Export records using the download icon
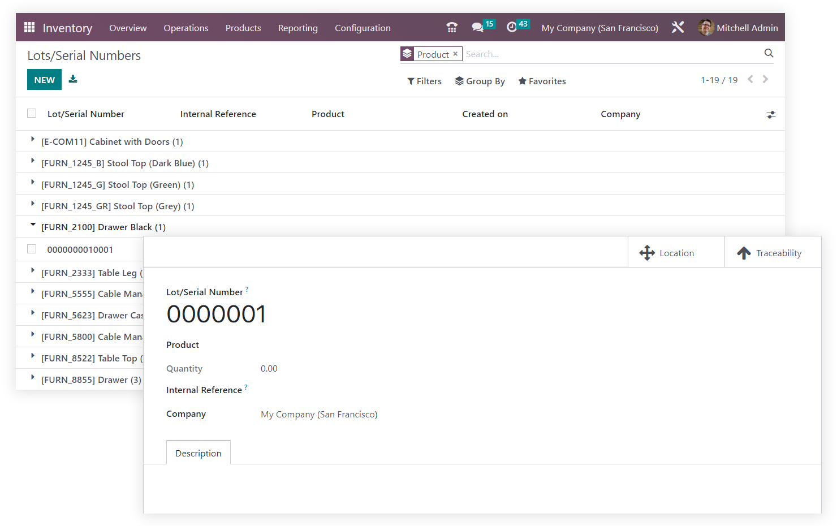837x526 pixels. pyautogui.click(x=73, y=79)
